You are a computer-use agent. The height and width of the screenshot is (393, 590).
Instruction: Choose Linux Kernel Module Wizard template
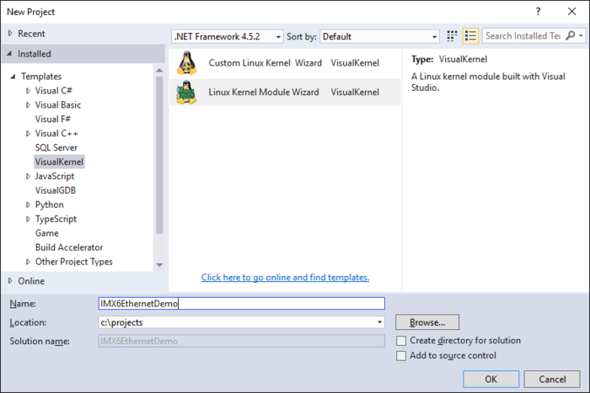tap(285, 93)
